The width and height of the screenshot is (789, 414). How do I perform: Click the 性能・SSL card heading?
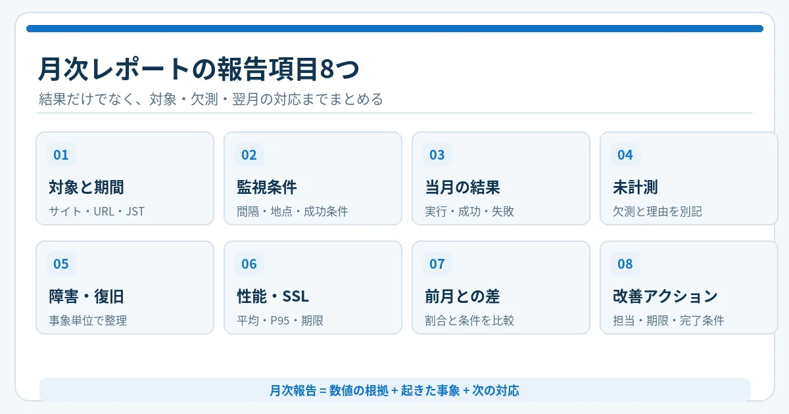click(x=272, y=296)
